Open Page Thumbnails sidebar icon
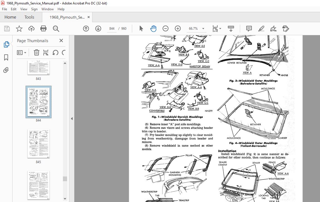 (x=6, y=44)
